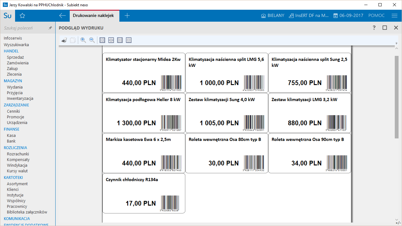Open Kursy walut module
The width and height of the screenshot is (402, 226).
pos(17,171)
